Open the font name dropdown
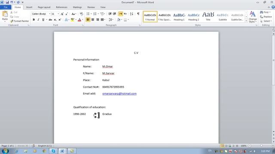 (50, 14)
